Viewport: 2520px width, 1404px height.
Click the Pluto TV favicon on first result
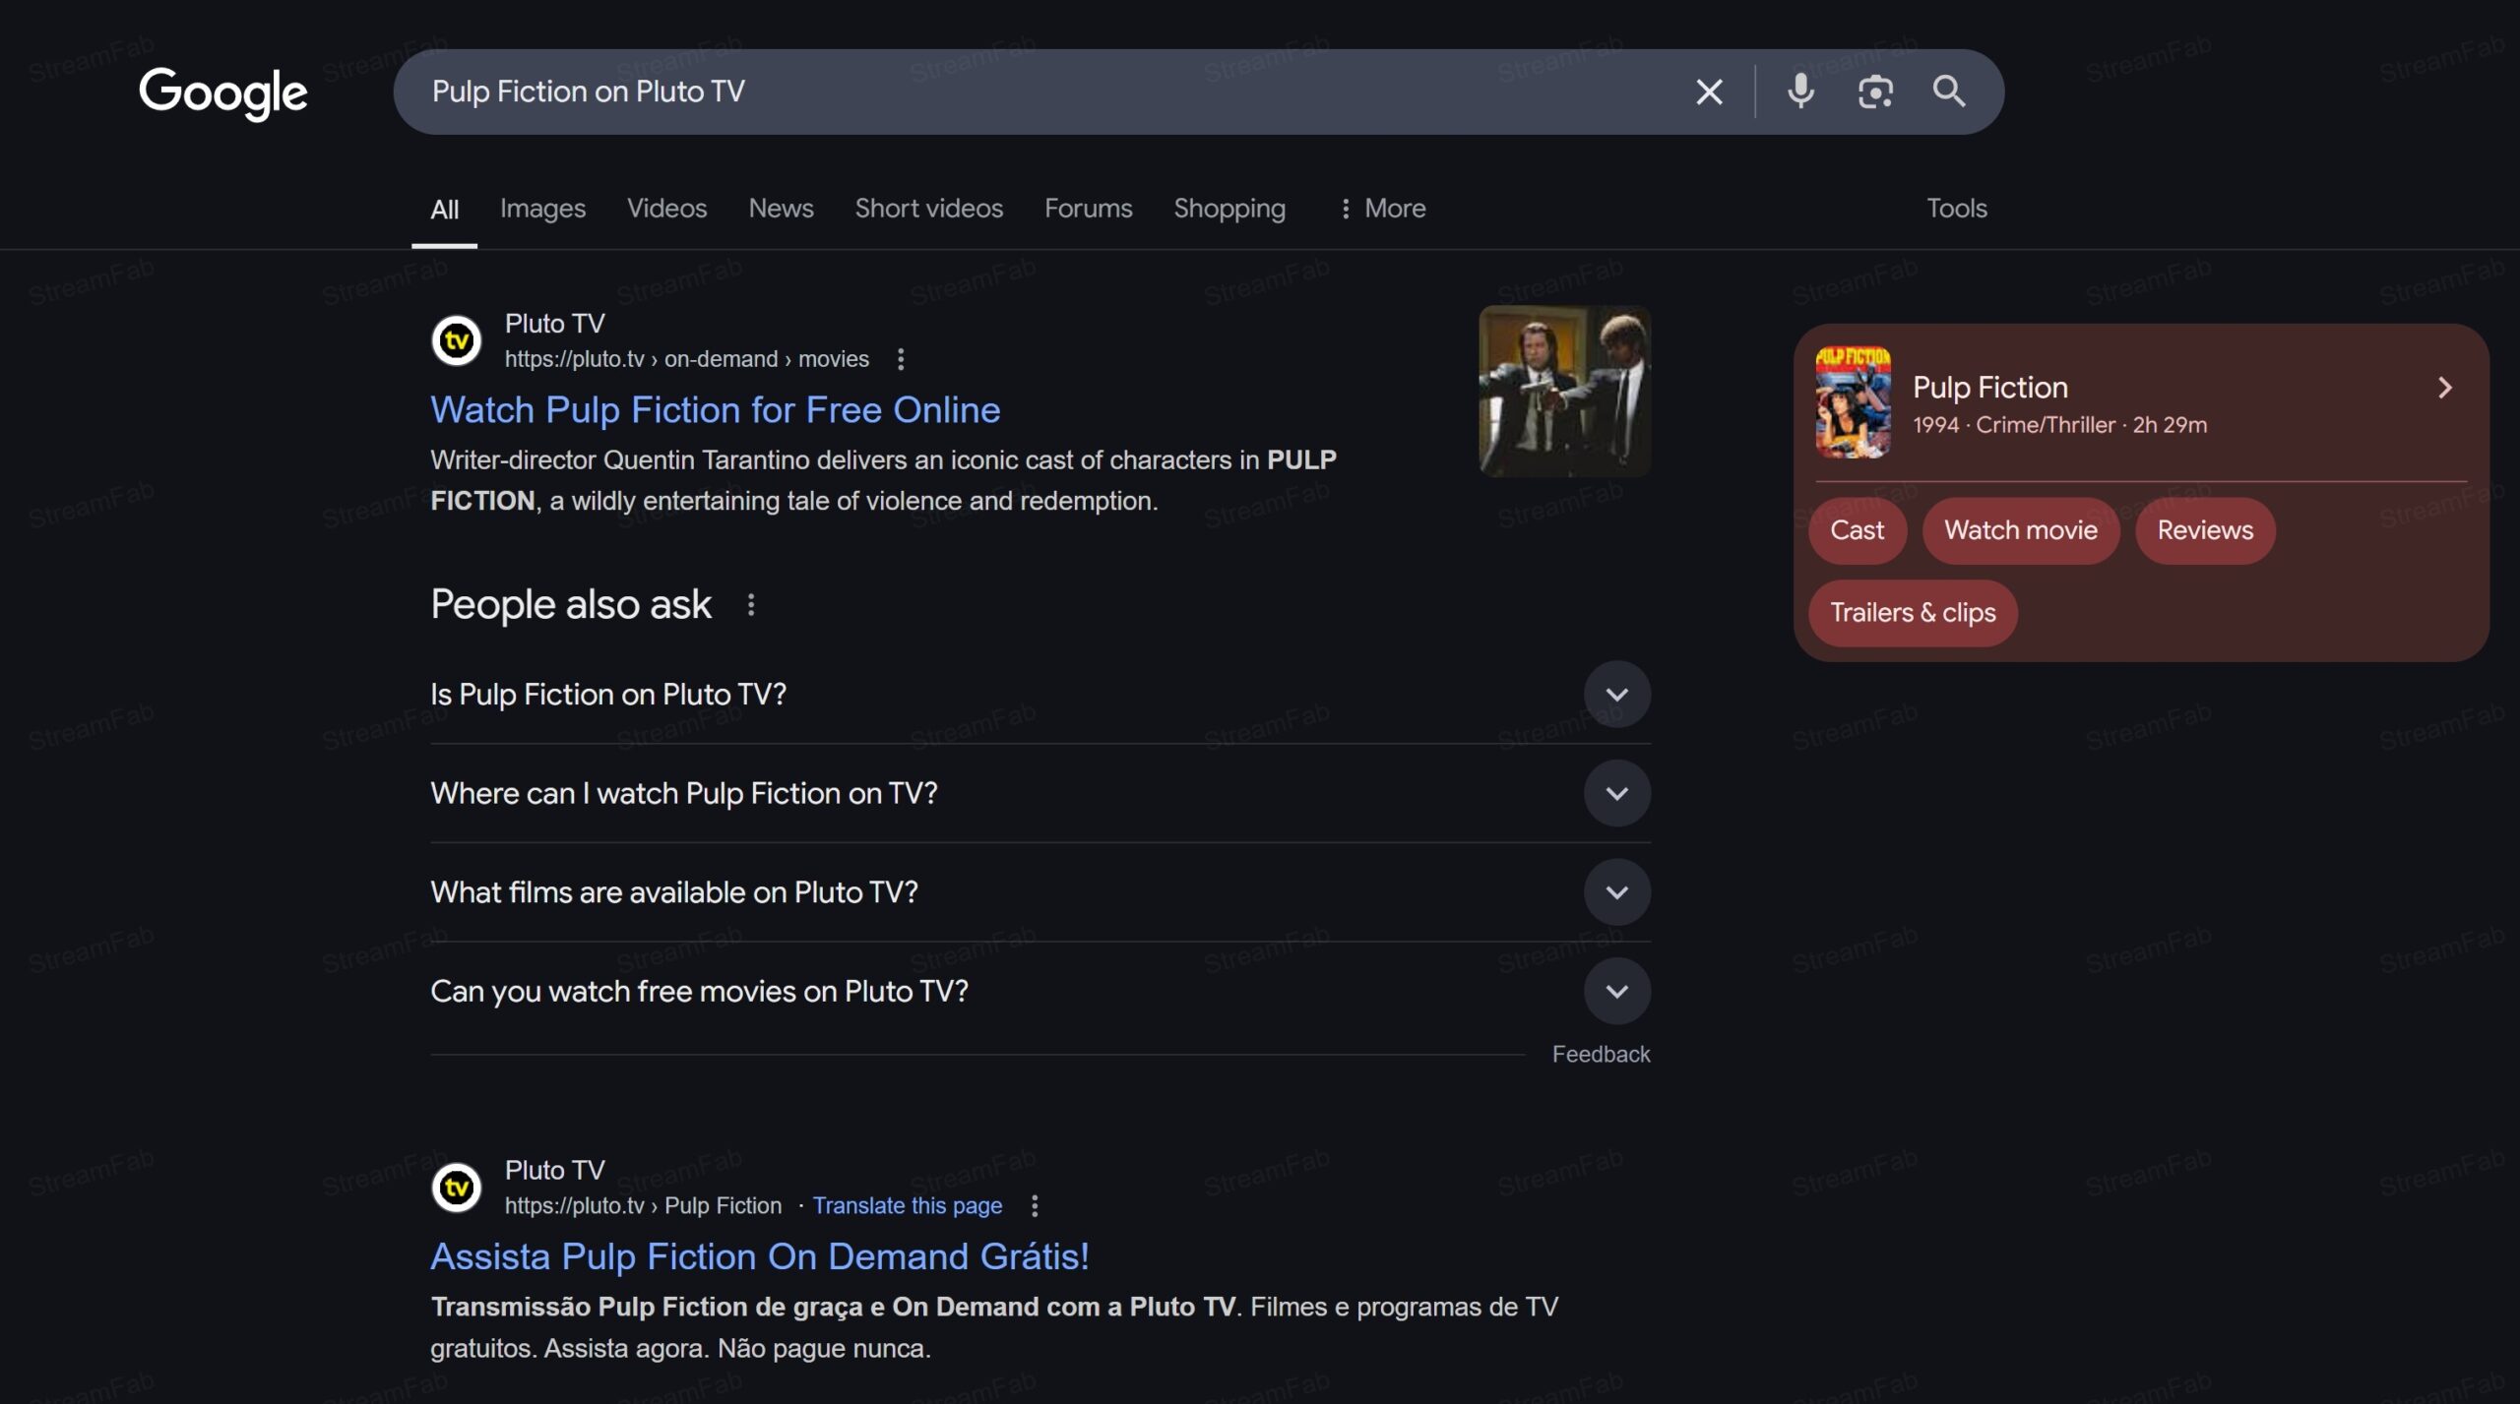point(456,339)
